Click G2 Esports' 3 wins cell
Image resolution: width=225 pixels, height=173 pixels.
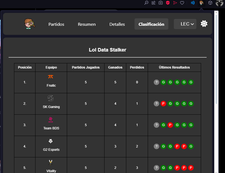pyautogui.click(x=115, y=146)
